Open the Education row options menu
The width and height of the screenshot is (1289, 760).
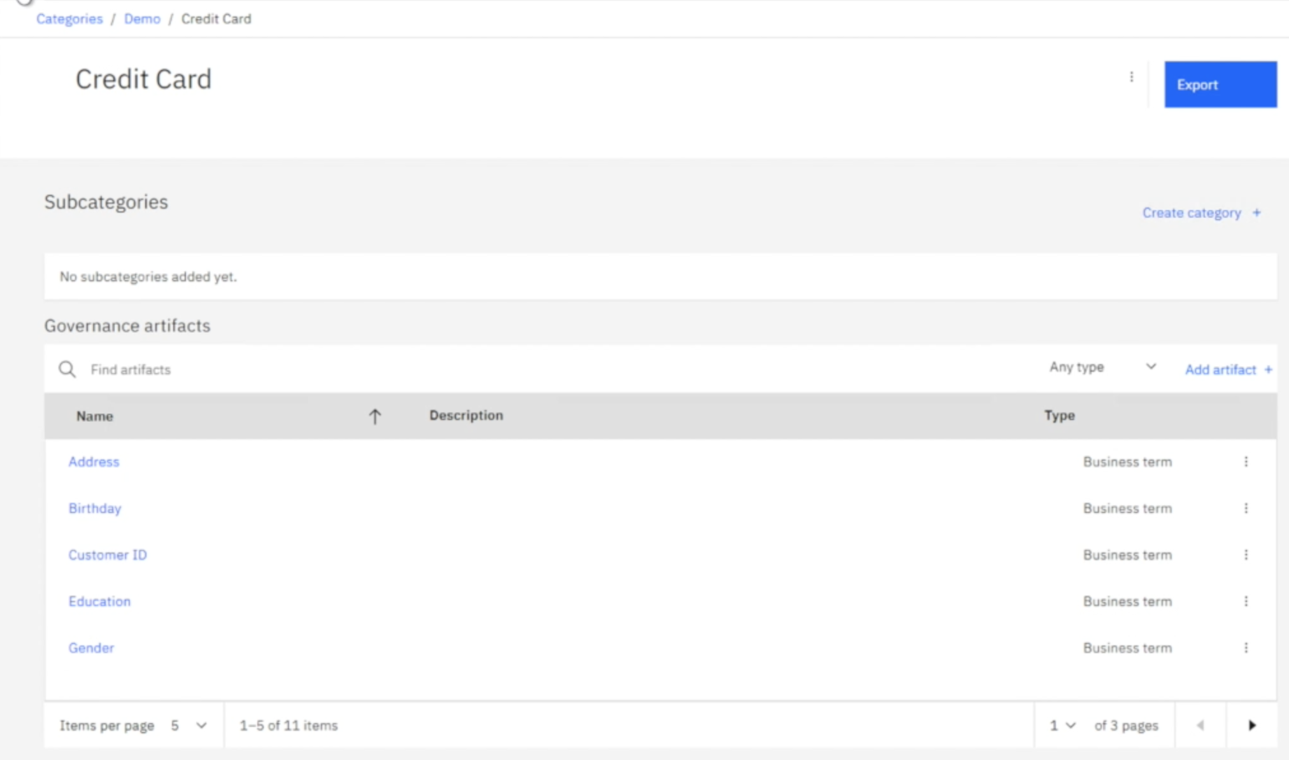[x=1246, y=601]
